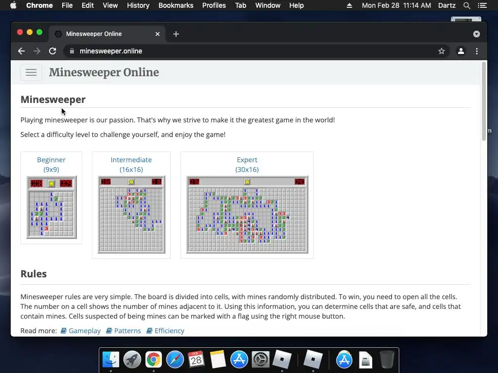Expand the tab search dropdown arrow
Image resolution: width=498 pixels, height=373 pixels.
477,34
